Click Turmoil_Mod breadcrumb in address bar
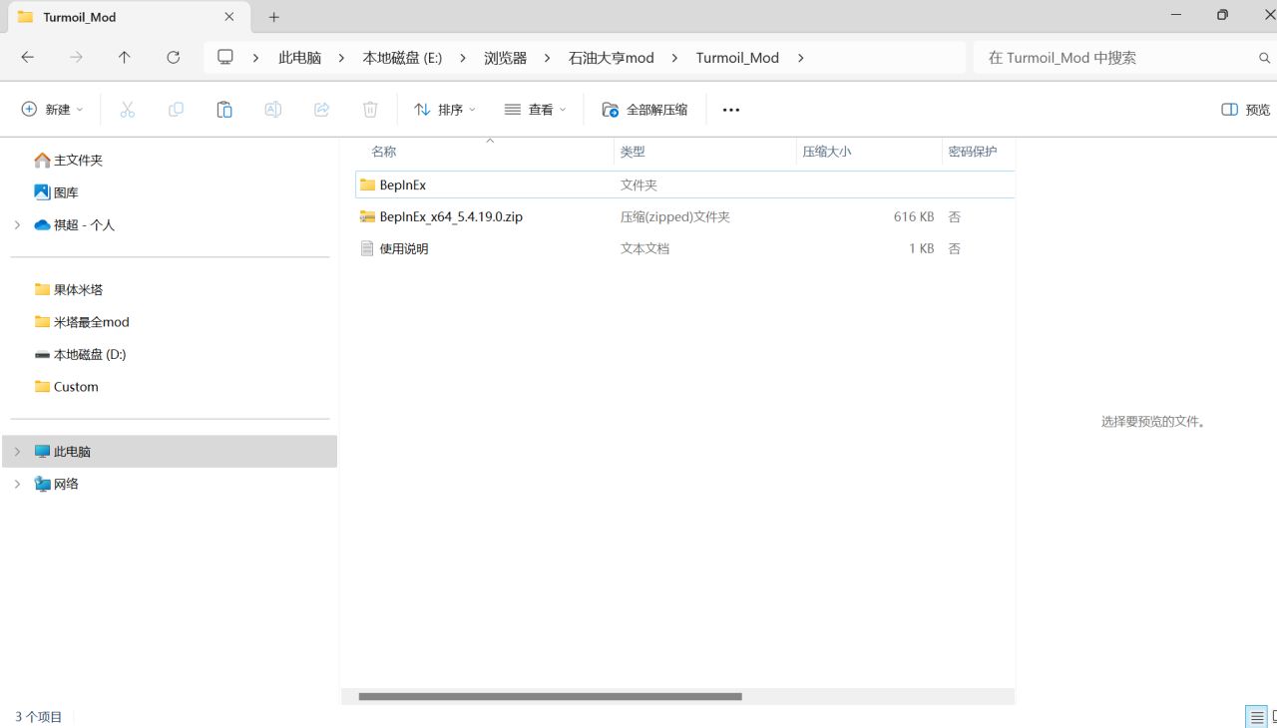This screenshot has height=728, width=1277. click(737, 58)
